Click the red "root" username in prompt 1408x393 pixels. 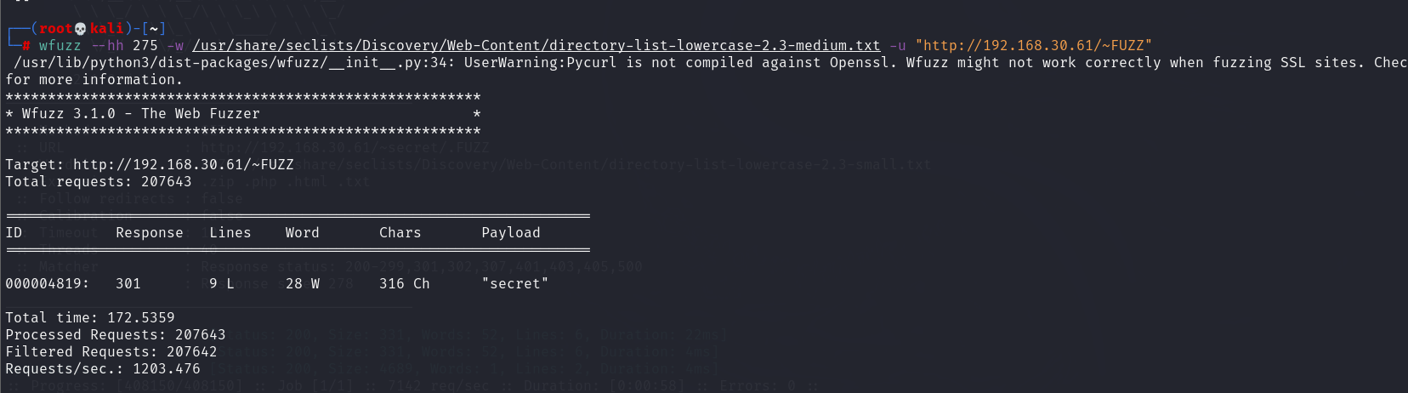(x=56, y=29)
